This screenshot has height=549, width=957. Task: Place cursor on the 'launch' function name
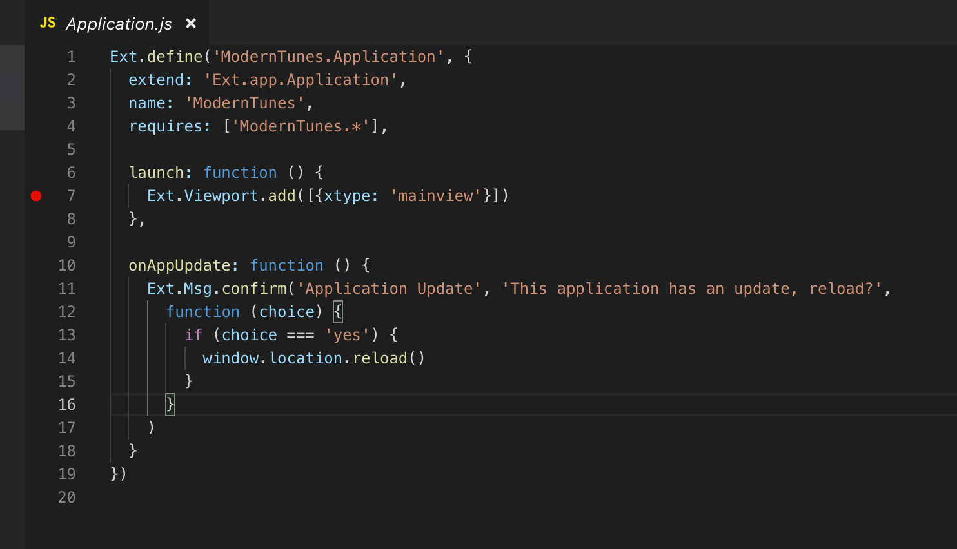coord(157,172)
